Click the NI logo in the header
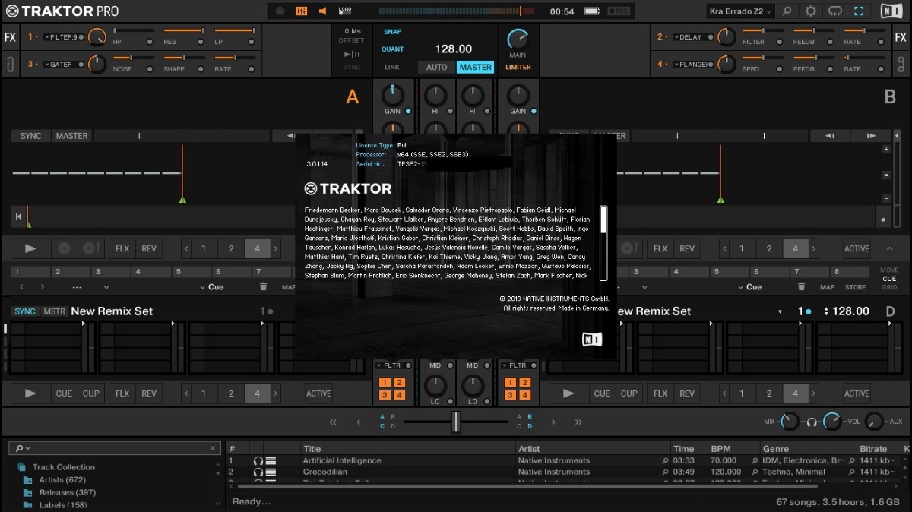This screenshot has height=512, width=912. [x=891, y=11]
